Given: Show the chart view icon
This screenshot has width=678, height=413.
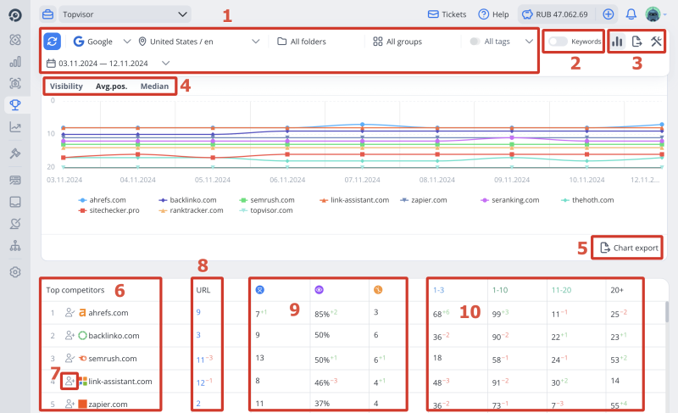Looking at the screenshot, I should 617,41.
